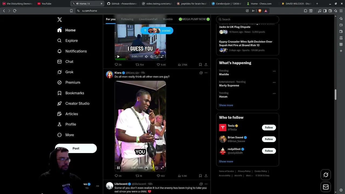Open Creator Studio from the sidebar

[x=73, y=103]
